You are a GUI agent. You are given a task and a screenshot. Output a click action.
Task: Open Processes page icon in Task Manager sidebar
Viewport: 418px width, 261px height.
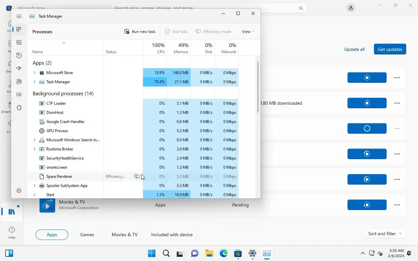coord(19,29)
